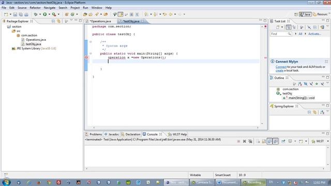Switch to the Java perspective button
The width and height of the screenshot is (331, 186).
pos(305,14)
